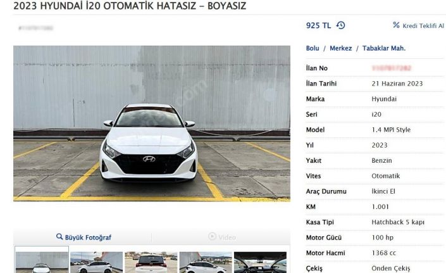Select the third thumbnail showing rear view
Viewport: 446px width, 273px height.
(151, 262)
